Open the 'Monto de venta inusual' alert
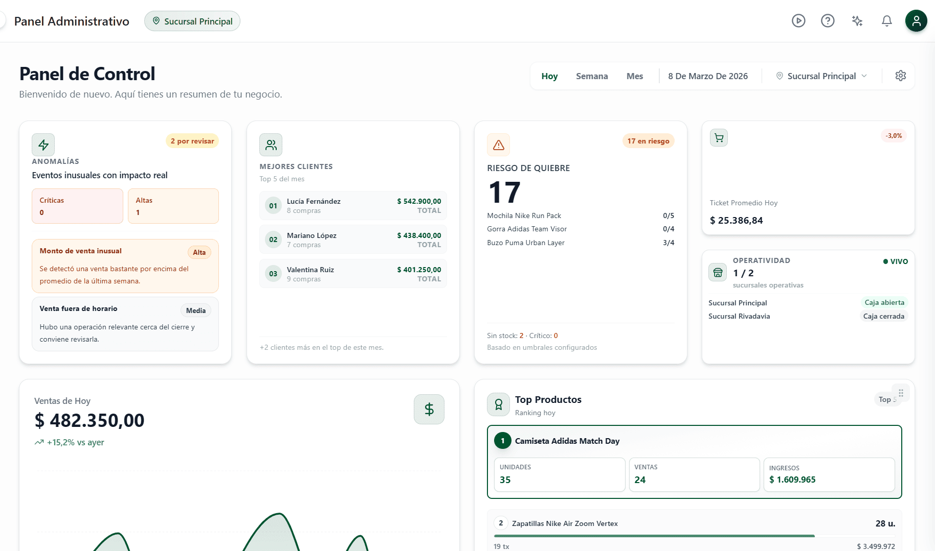The width and height of the screenshot is (935, 551). point(125,266)
